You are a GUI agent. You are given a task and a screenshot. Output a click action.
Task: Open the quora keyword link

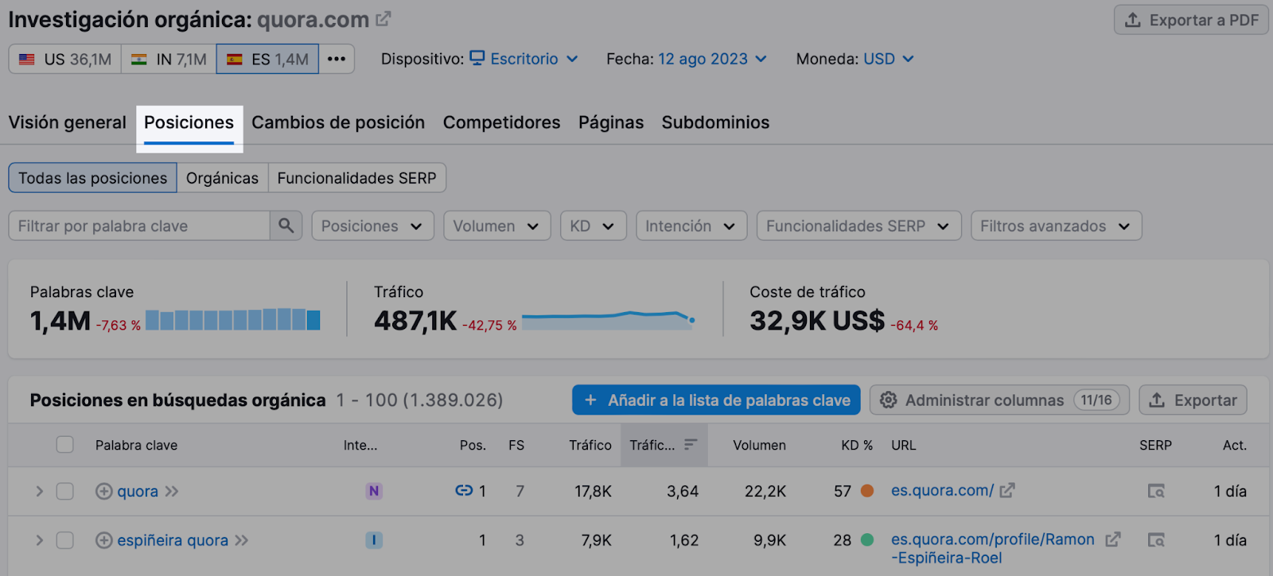coord(138,491)
